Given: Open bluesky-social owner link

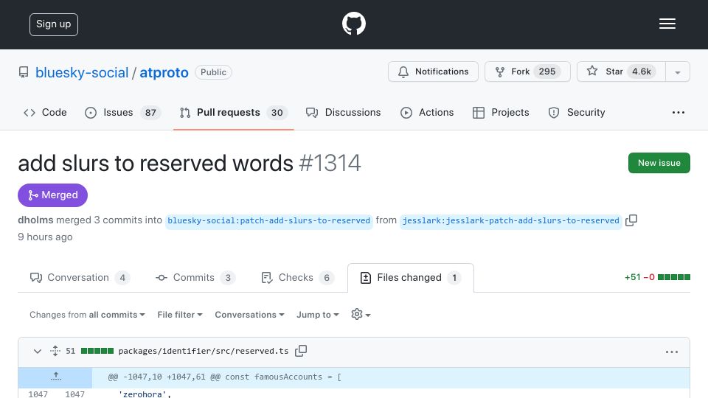Looking at the screenshot, I should coord(82,72).
